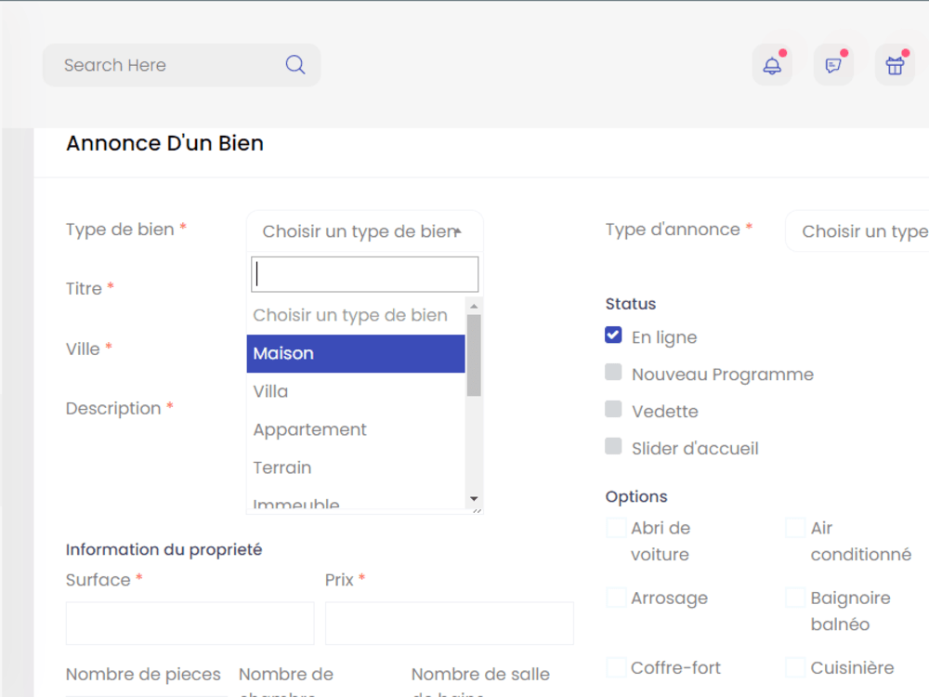Open the notifications bell icon
Viewport: 929px width, 697px height.
pos(772,65)
